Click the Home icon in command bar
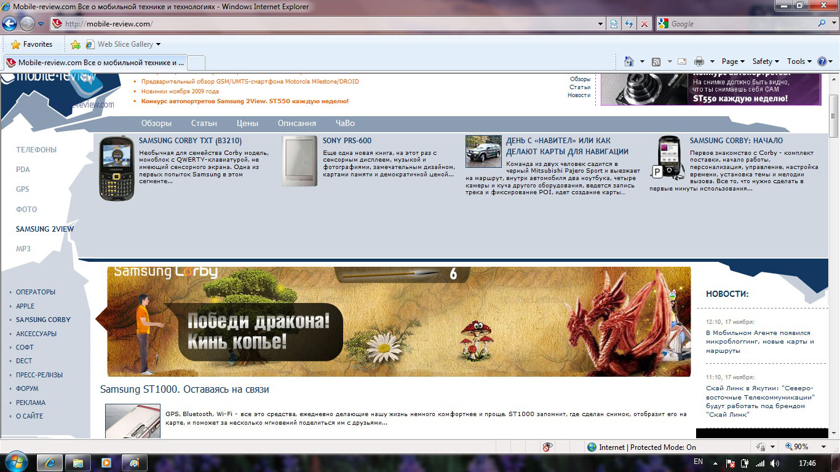Image resolution: width=840 pixels, height=472 pixels. 628,61
